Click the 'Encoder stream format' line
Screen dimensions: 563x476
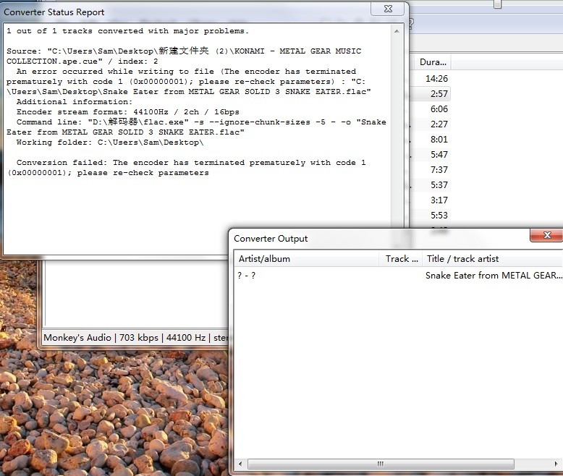point(128,112)
